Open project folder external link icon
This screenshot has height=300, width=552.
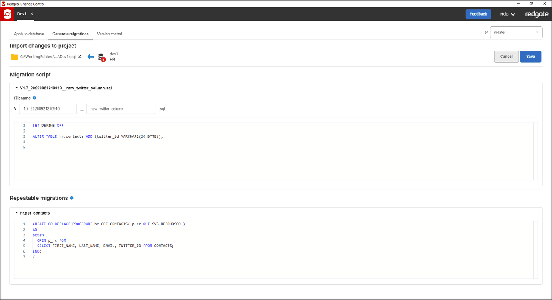point(79,56)
